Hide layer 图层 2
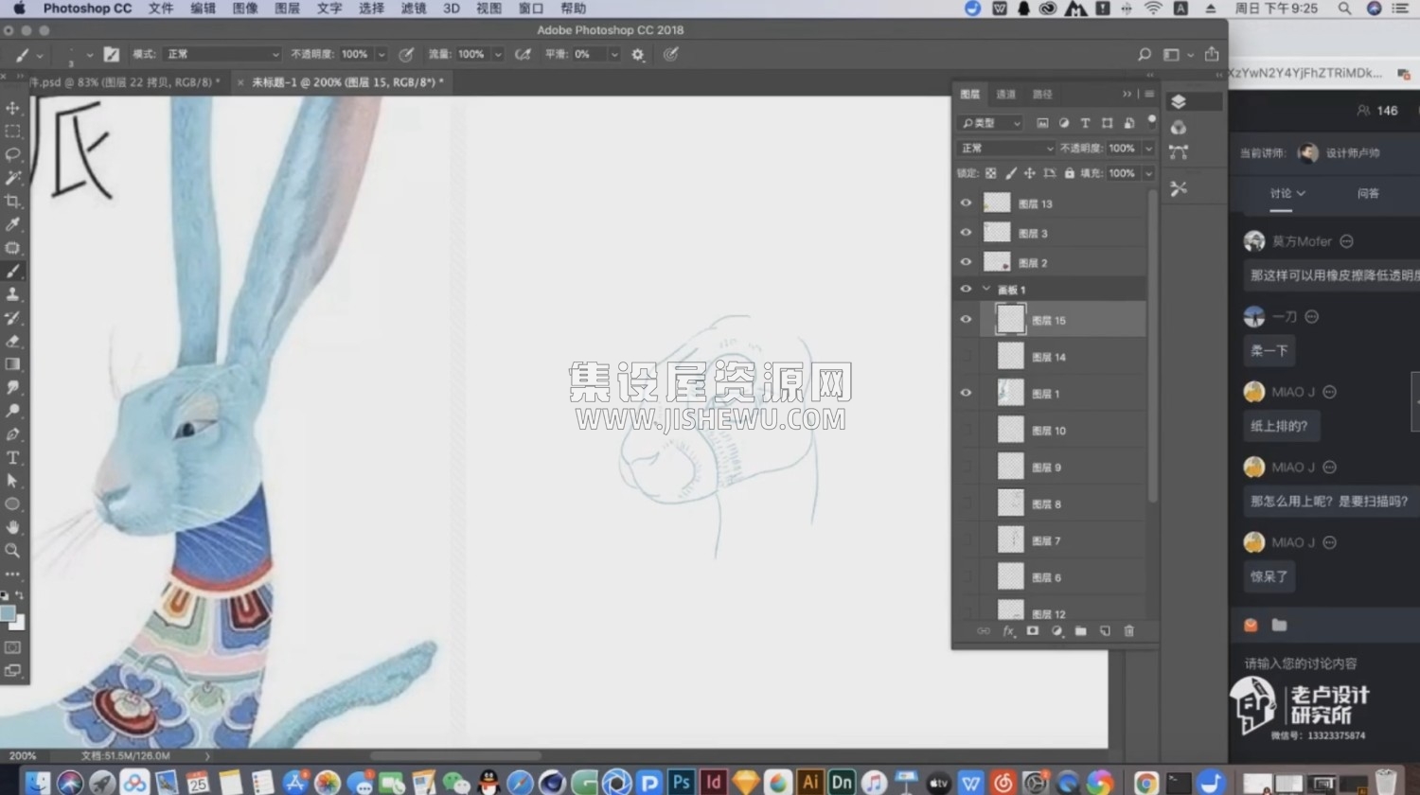This screenshot has height=795, width=1420. 966,262
